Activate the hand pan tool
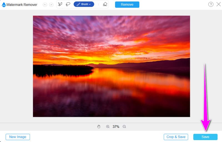The height and width of the screenshot is (142, 222). coord(99,127)
